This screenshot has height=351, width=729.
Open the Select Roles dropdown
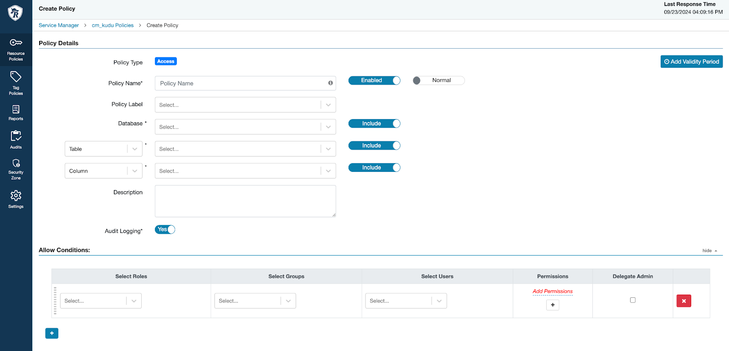click(x=101, y=301)
